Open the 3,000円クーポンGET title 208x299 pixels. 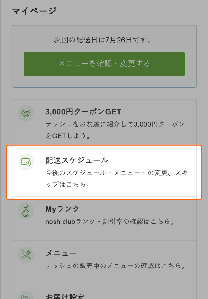(83, 112)
